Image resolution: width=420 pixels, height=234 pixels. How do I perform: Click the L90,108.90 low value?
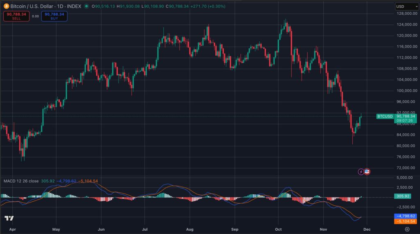pos(153,6)
